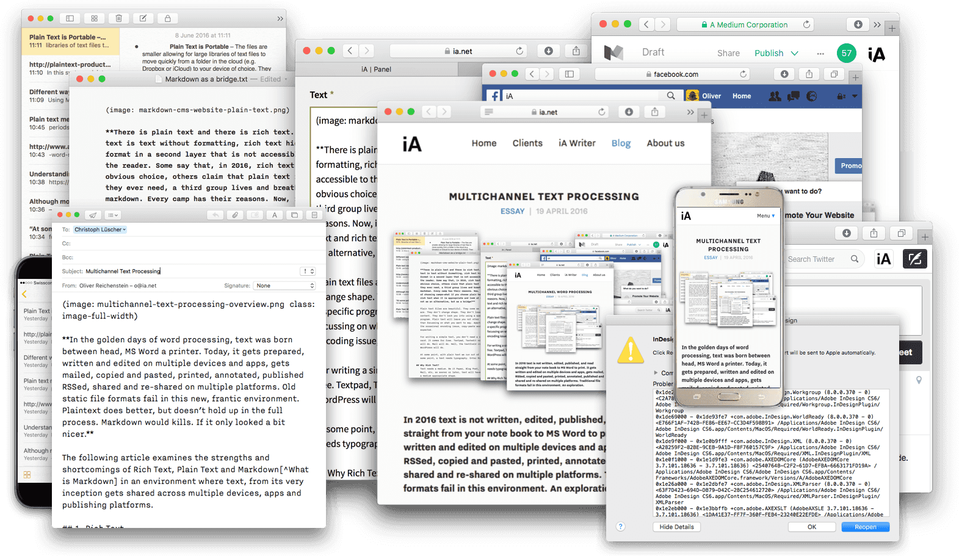Open Signature 'None' dropdown in Mail

point(284,286)
